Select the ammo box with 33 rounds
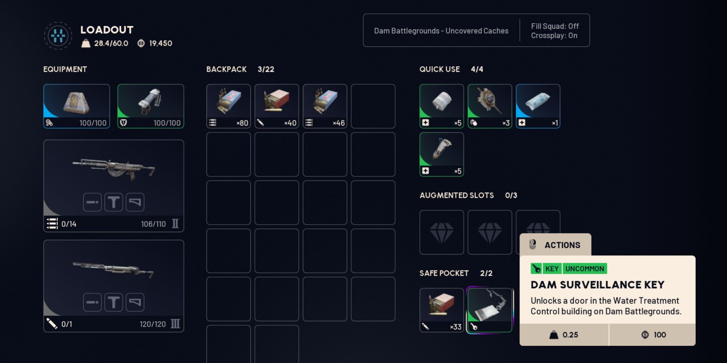Screen dimensions: 727x363 442,310
